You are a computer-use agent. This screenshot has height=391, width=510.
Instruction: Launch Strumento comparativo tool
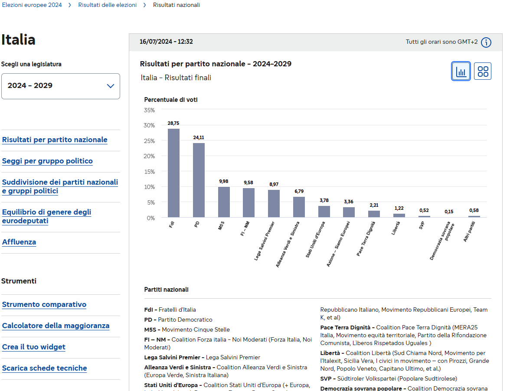[x=44, y=305]
